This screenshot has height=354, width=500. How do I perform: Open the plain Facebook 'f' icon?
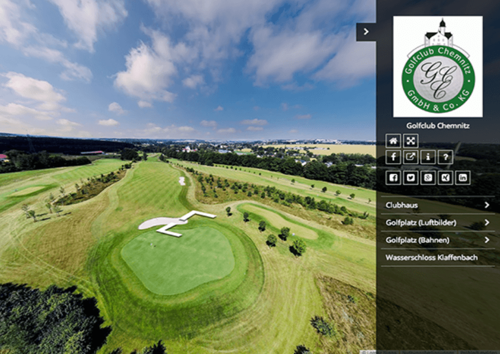coord(393,157)
